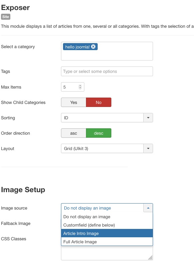Open the Sorting dropdown arrow
Viewport: 194px width, 261px height.
click(x=148, y=118)
